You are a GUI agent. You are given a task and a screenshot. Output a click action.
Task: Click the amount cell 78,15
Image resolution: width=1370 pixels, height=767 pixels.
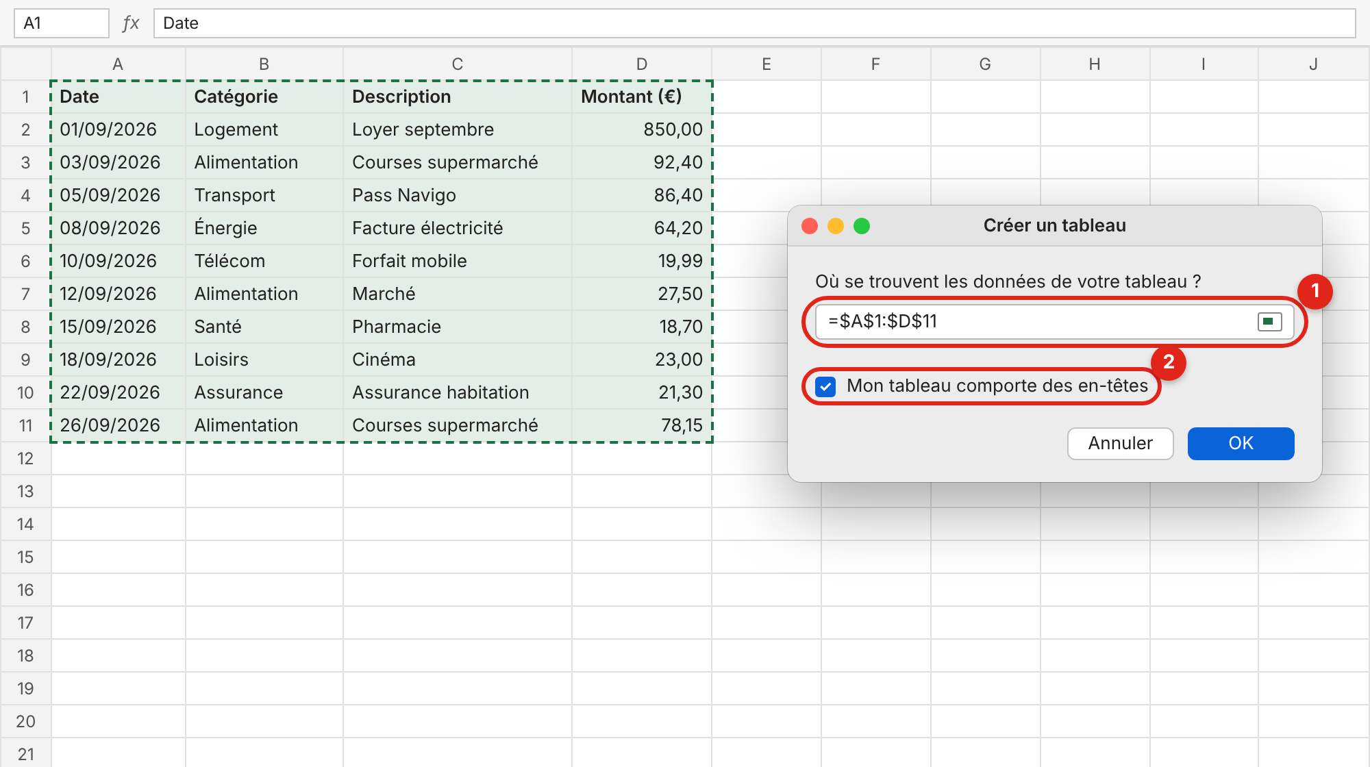[641, 425]
